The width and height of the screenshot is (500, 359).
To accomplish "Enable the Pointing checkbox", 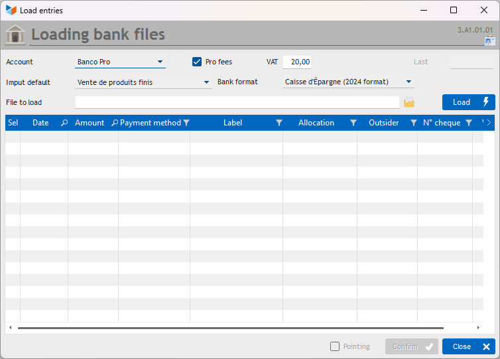I will pyautogui.click(x=335, y=346).
